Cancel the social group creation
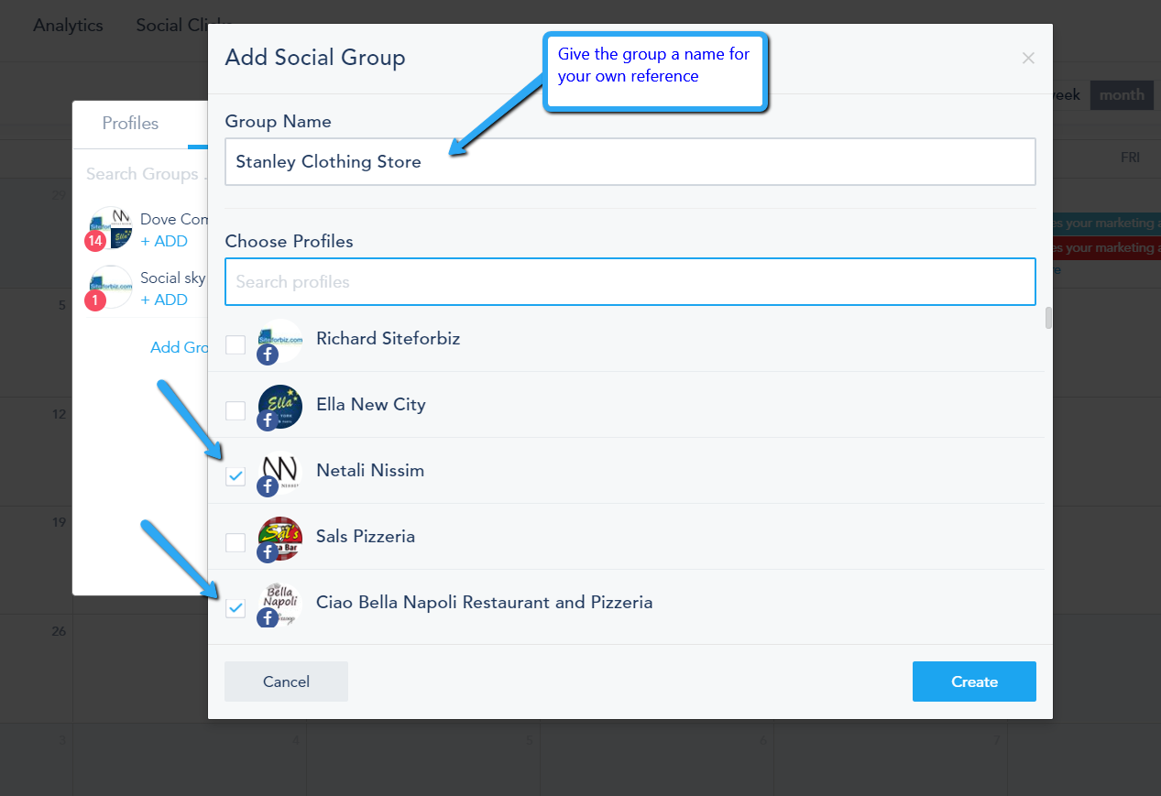Viewport: 1161px width, 796px height. pyautogui.click(x=286, y=682)
